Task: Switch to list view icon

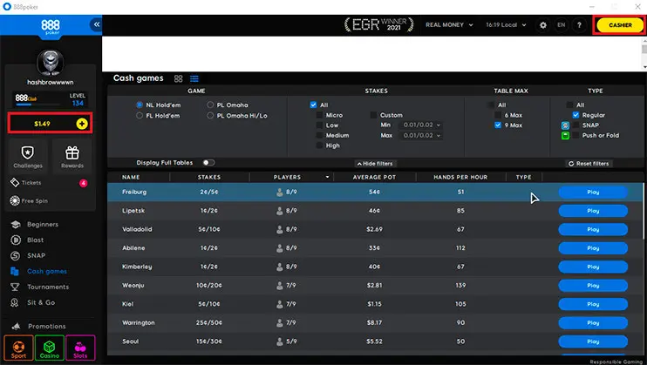Action: [194, 78]
